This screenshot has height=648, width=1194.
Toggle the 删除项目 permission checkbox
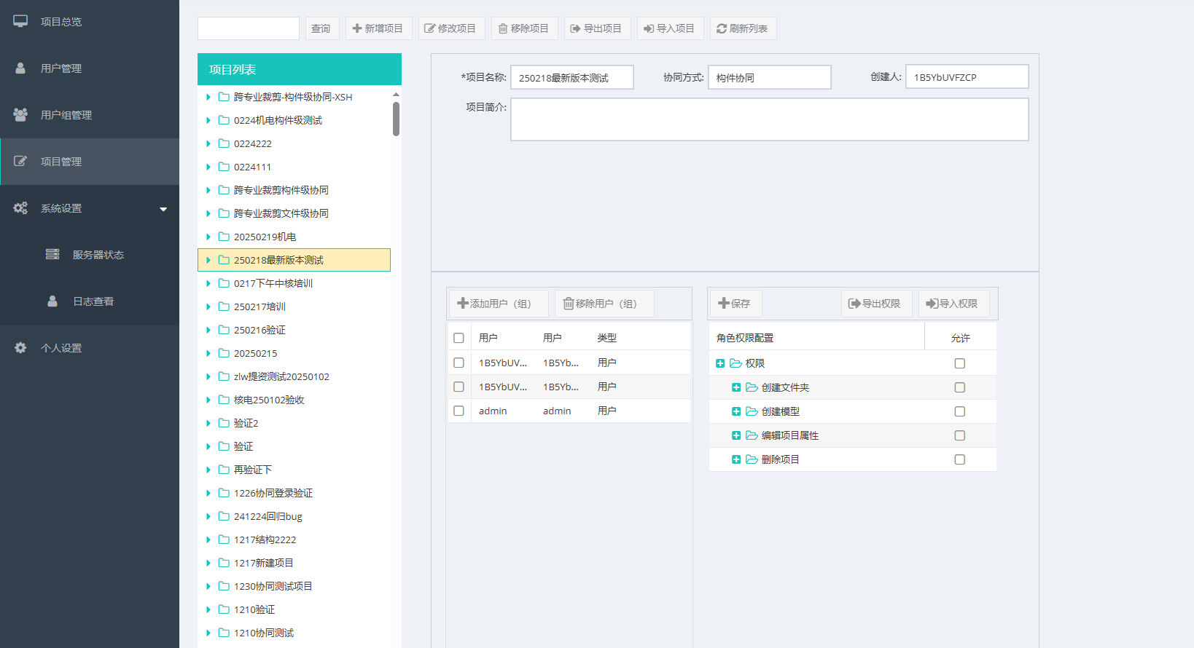tap(959, 459)
